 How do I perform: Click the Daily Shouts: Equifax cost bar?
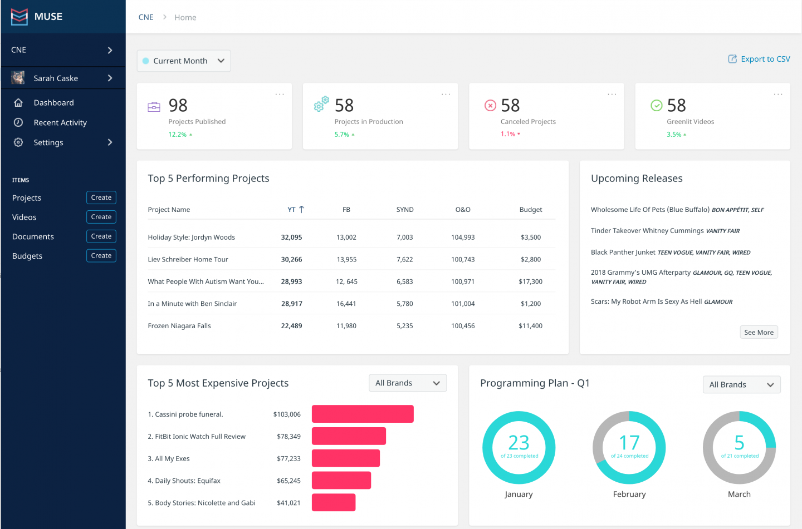[341, 481]
